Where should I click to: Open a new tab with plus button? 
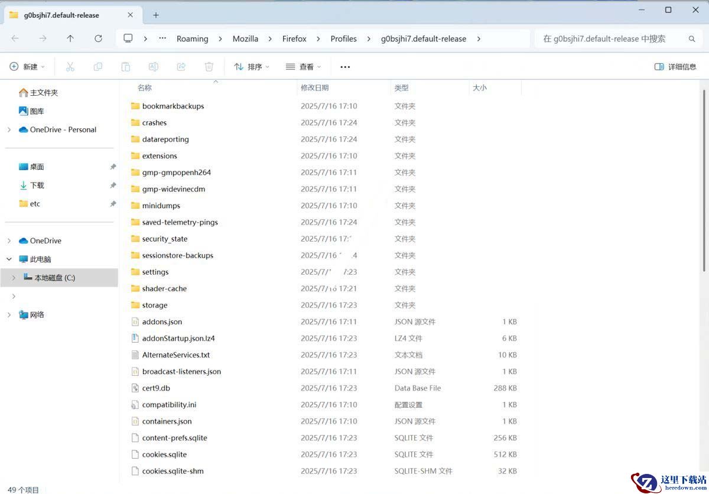pos(156,15)
